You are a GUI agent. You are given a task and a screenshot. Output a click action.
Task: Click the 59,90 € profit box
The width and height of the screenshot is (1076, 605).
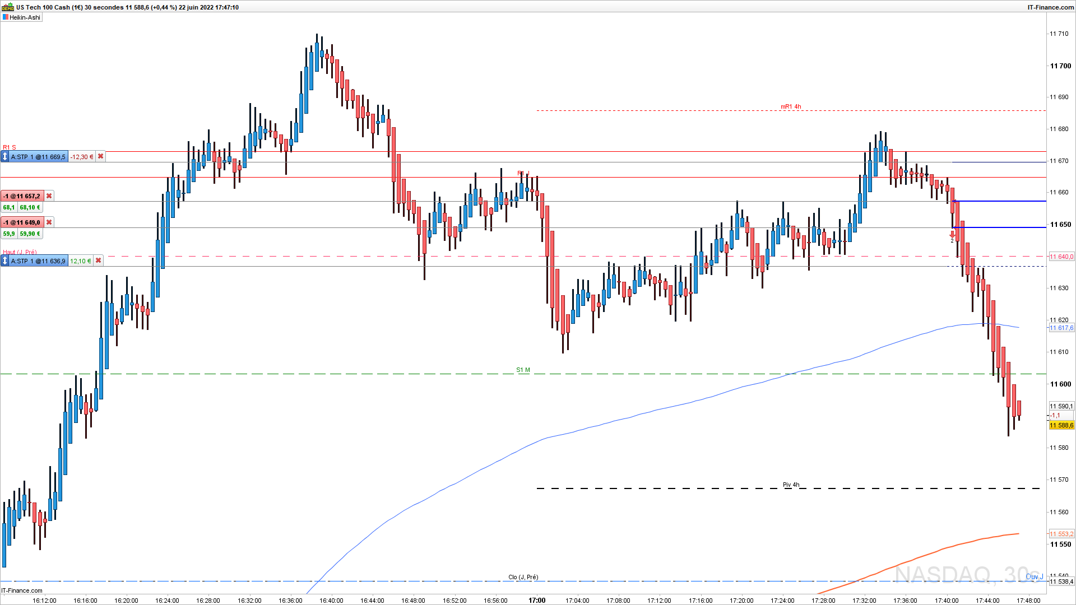coord(30,234)
